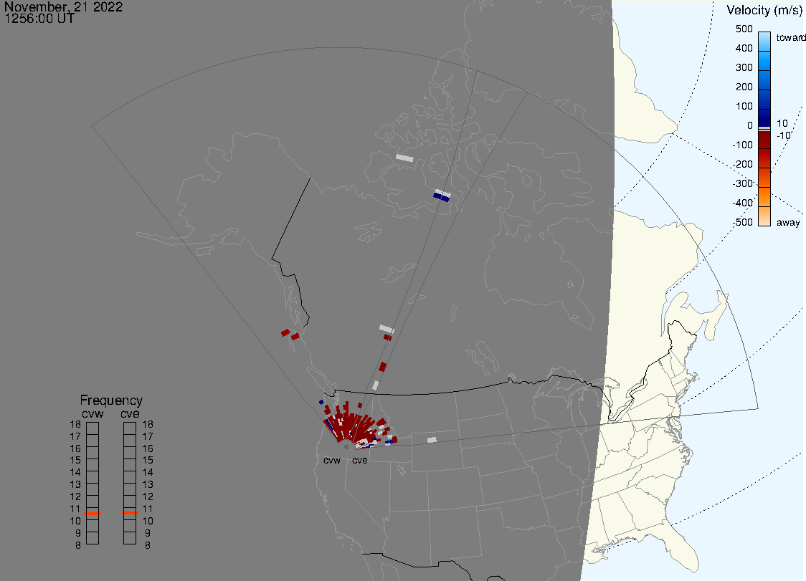Click the cvw column header under Frequency
The height and width of the screenshot is (581, 806).
93,414
